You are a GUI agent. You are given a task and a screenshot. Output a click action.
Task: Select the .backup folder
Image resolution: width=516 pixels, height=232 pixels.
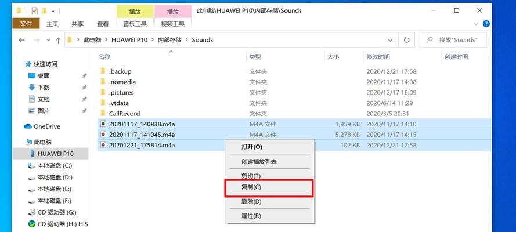pos(120,71)
